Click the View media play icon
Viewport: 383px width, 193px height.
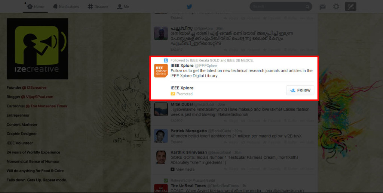[x=172, y=170]
